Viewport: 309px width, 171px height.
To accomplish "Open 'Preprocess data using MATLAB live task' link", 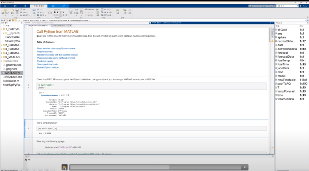I will (56, 58).
